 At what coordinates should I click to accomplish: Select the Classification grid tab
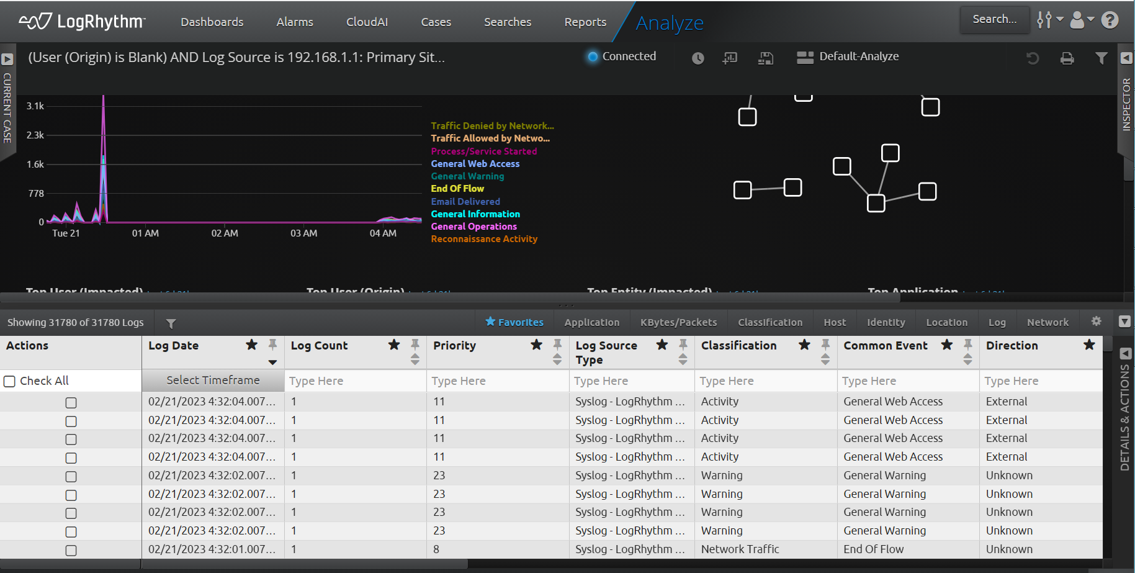click(769, 322)
